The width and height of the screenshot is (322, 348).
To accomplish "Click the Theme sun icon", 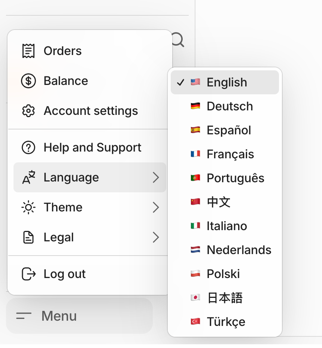I will tap(28, 207).
